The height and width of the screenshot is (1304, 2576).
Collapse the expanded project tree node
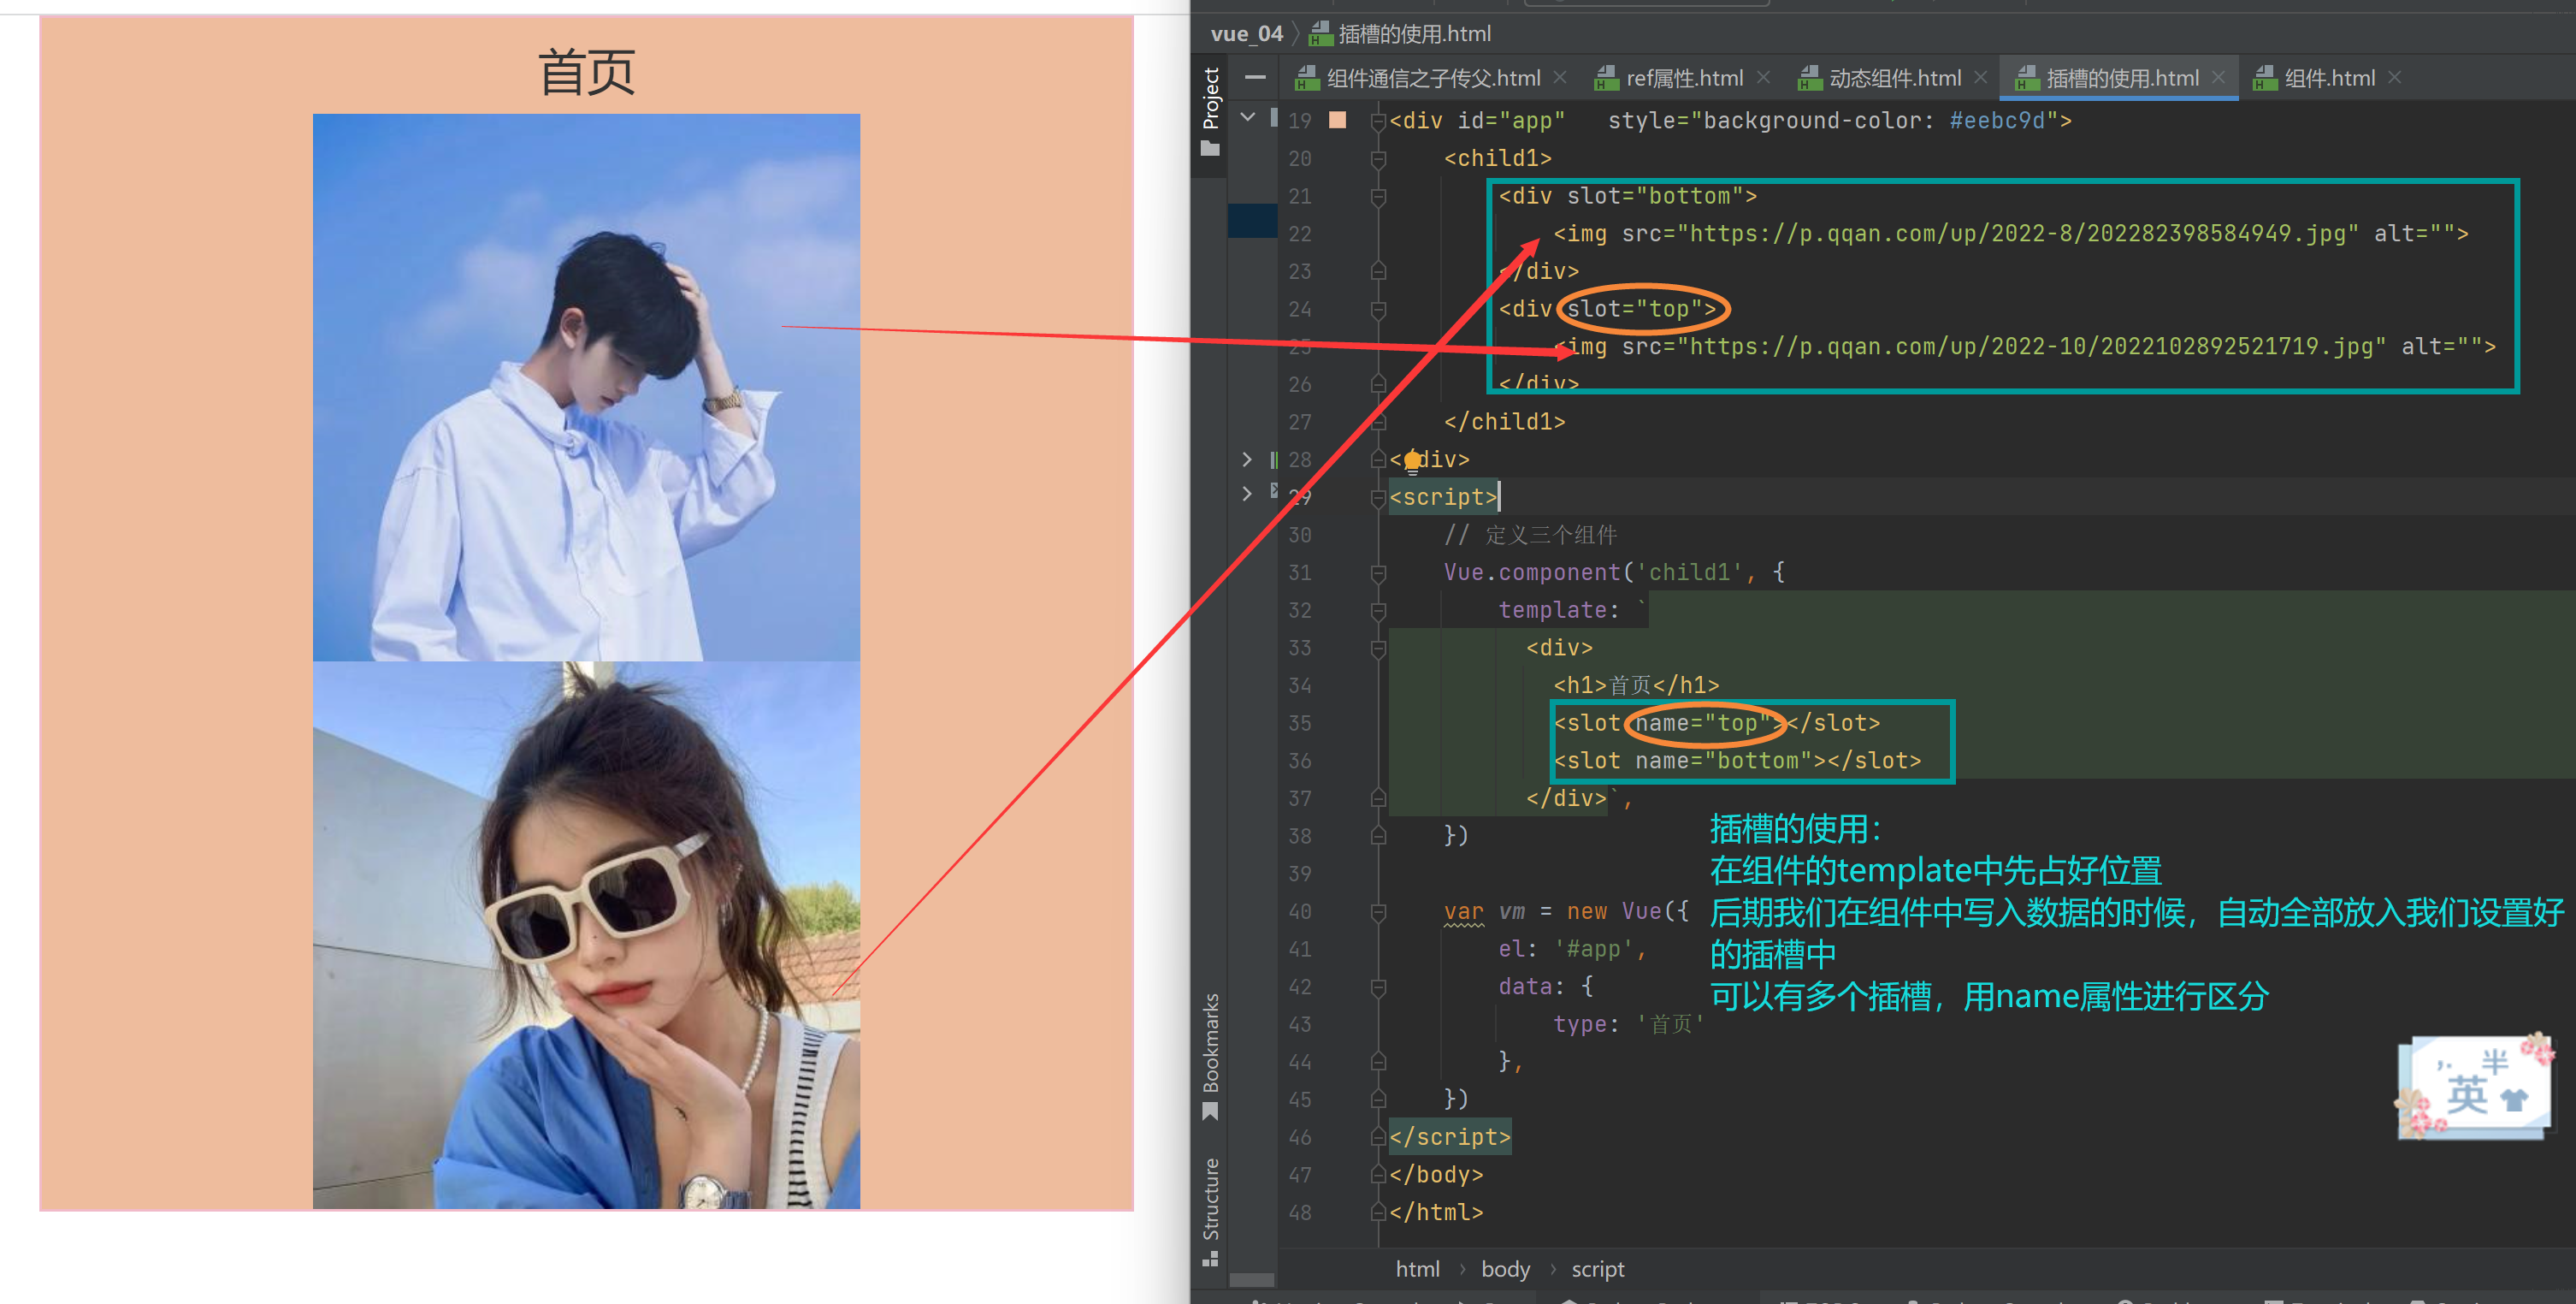coord(1247,117)
